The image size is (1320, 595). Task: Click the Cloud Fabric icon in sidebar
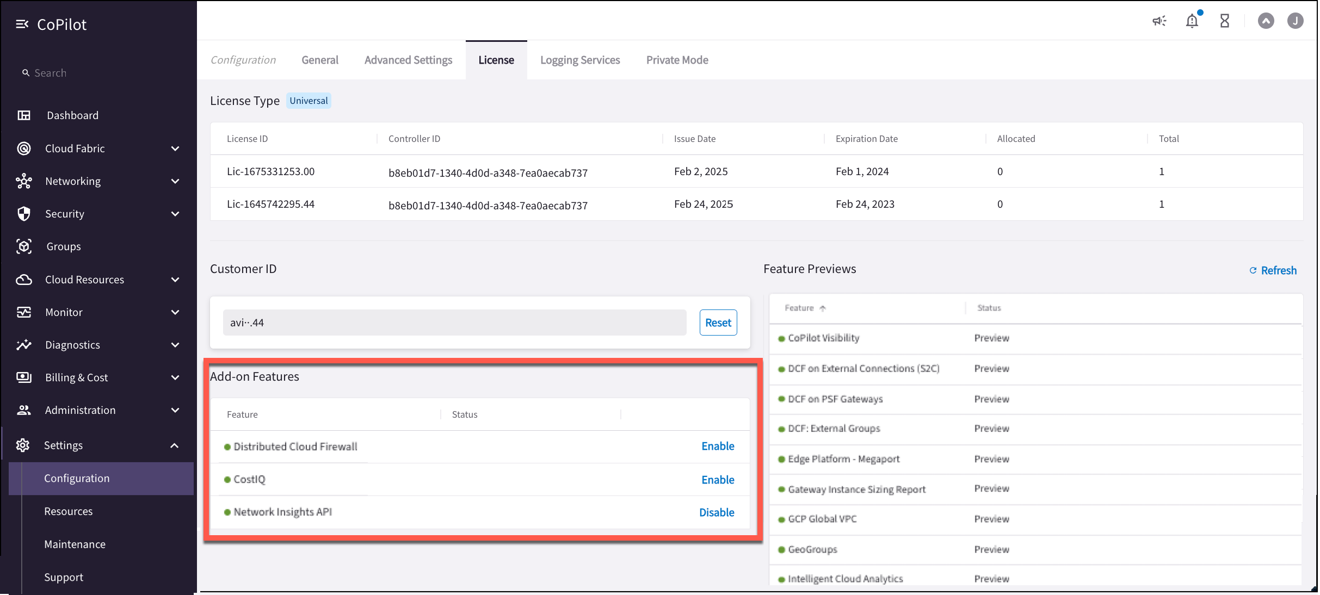26,148
